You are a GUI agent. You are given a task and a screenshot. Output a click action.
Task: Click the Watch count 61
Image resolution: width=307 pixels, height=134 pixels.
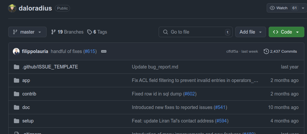[294, 8]
